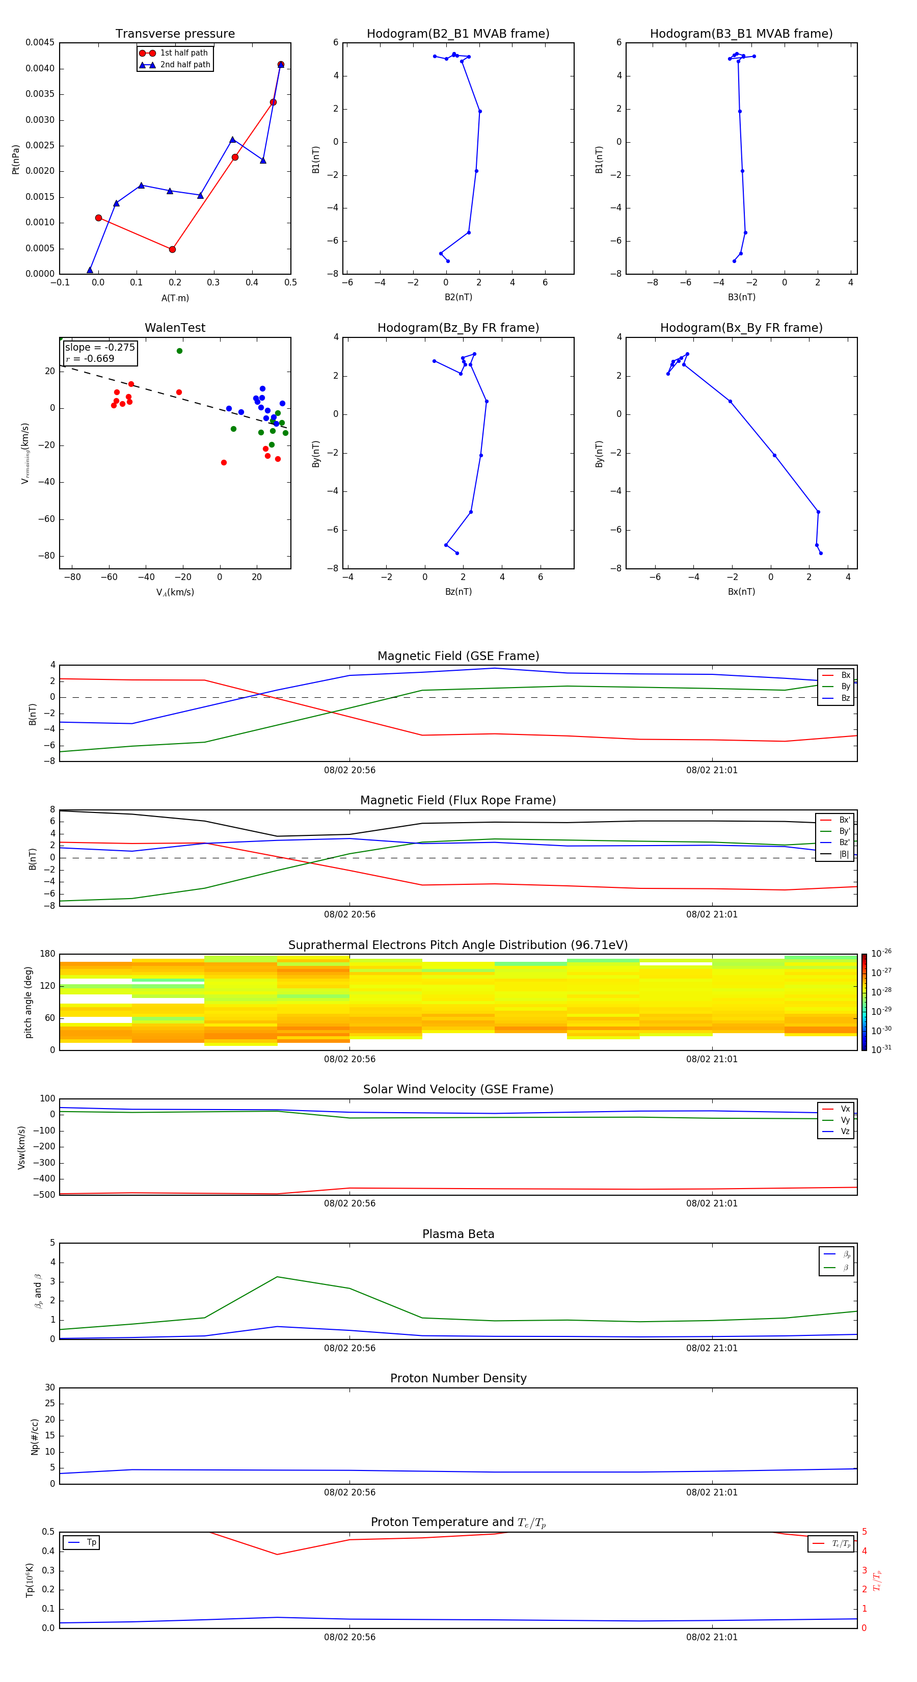Click the 10^-31 colorbar tick label
Viewport: 917px width, 1682px height.
pos(881,1049)
